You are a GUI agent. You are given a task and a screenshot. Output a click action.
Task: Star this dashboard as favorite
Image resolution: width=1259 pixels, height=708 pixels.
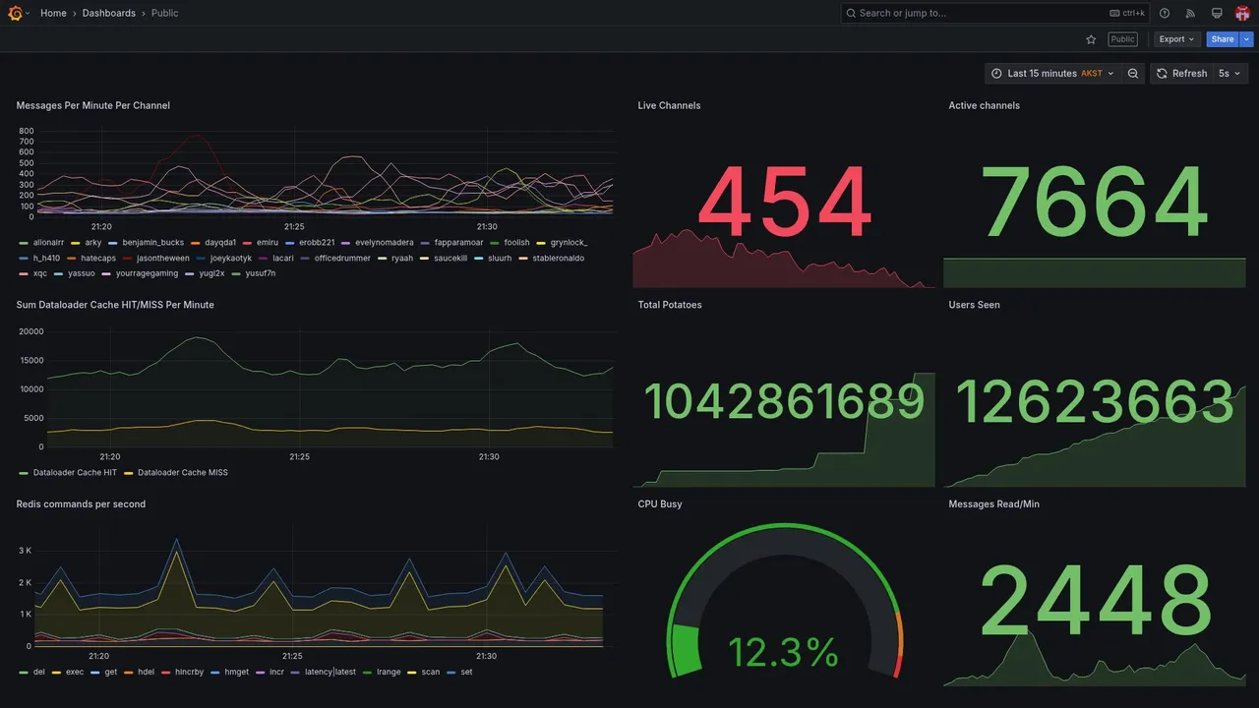[1091, 39]
